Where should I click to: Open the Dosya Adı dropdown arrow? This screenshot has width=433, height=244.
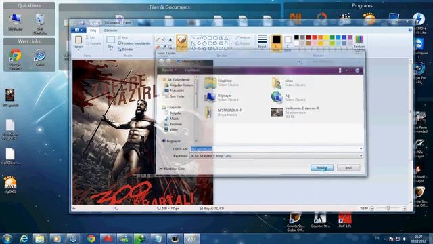click(361, 149)
